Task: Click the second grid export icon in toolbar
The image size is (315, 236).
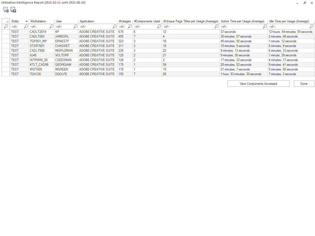Action: [x=13, y=10]
